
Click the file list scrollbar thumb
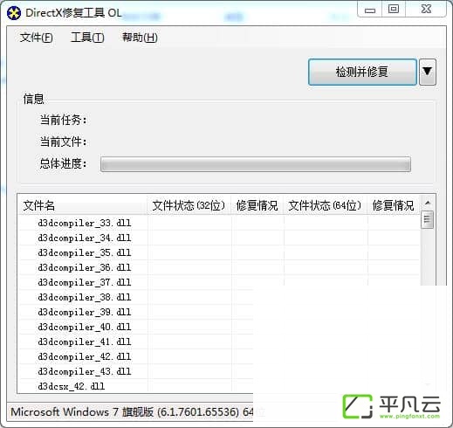(x=428, y=220)
